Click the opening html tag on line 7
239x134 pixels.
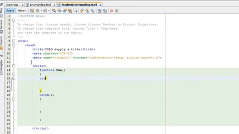point(23,41)
